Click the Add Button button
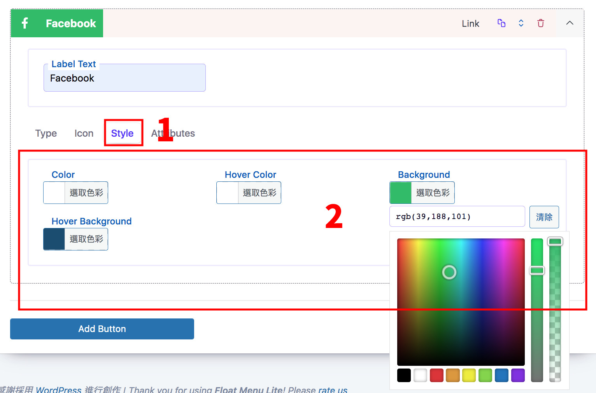 (102, 329)
